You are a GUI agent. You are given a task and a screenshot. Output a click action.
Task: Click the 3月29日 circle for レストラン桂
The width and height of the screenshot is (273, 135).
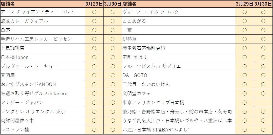tap(94, 130)
